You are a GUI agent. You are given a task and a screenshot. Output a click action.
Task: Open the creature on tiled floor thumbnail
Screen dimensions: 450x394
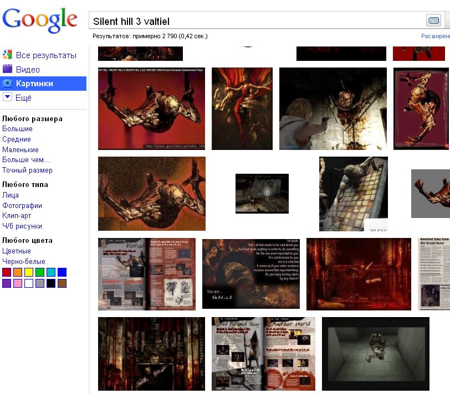(x=354, y=194)
